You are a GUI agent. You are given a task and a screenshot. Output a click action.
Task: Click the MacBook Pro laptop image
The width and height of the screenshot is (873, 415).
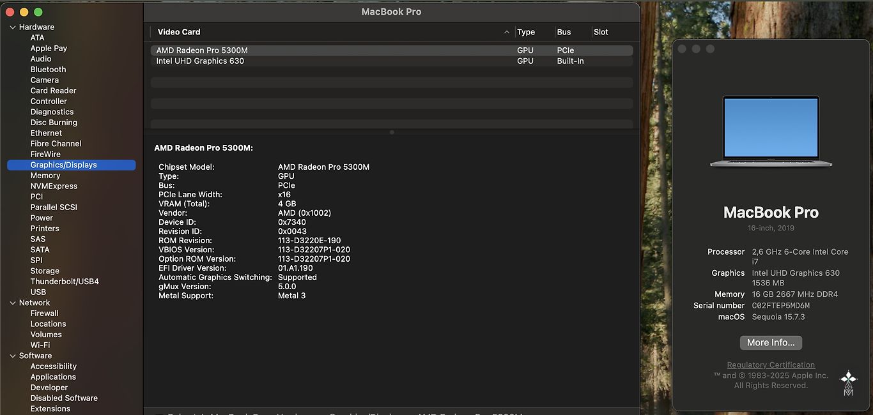(x=771, y=132)
